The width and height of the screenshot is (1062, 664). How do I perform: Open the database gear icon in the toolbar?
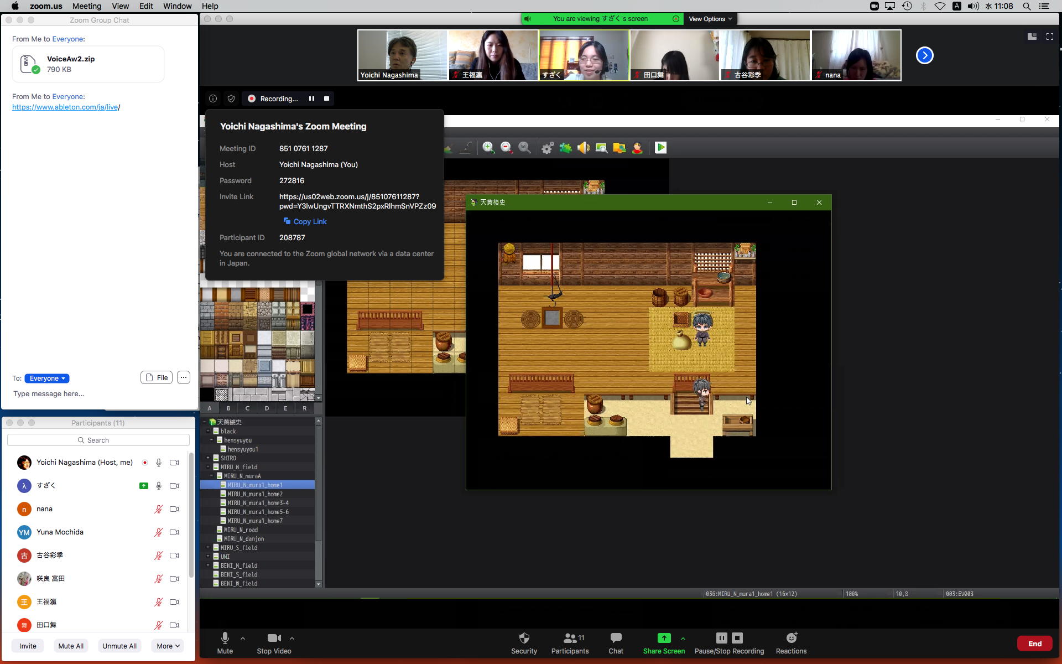(x=547, y=148)
